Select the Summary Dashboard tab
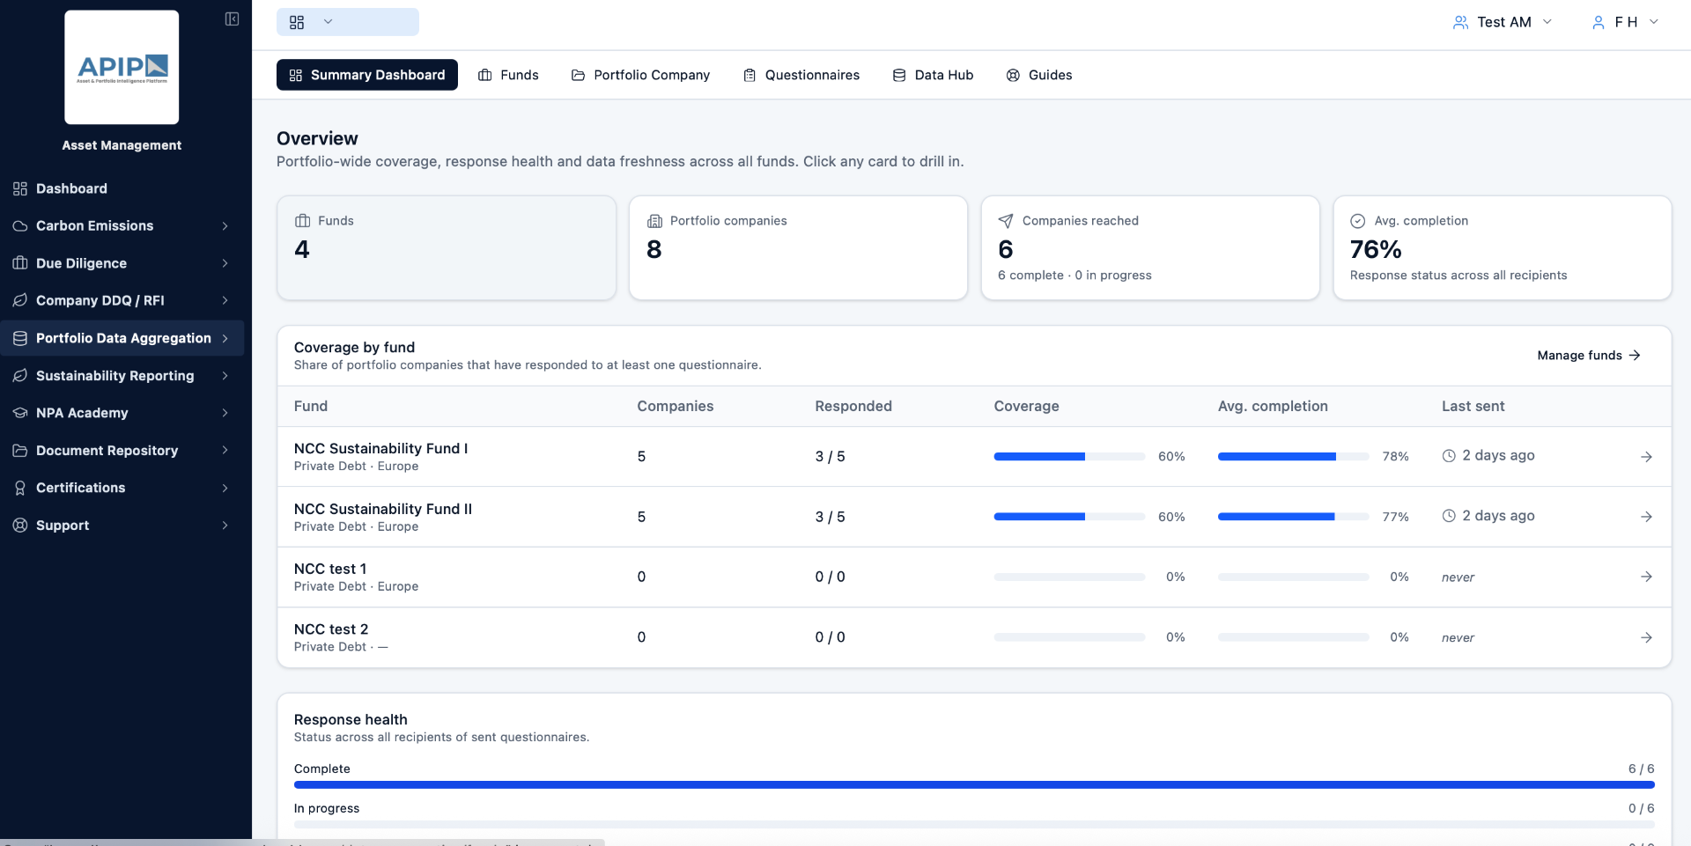 pos(367,75)
